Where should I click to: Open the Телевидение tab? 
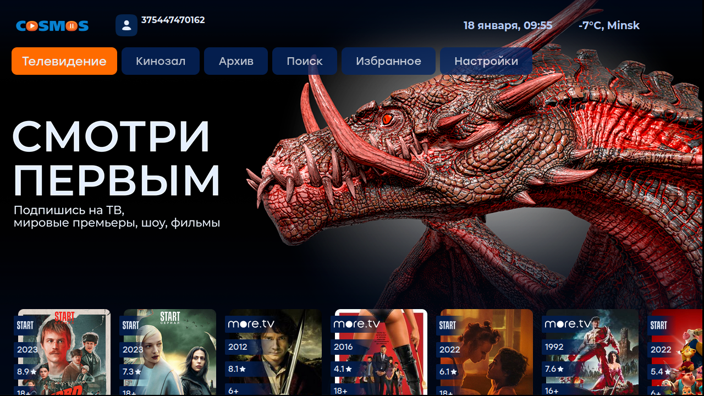[64, 61]
